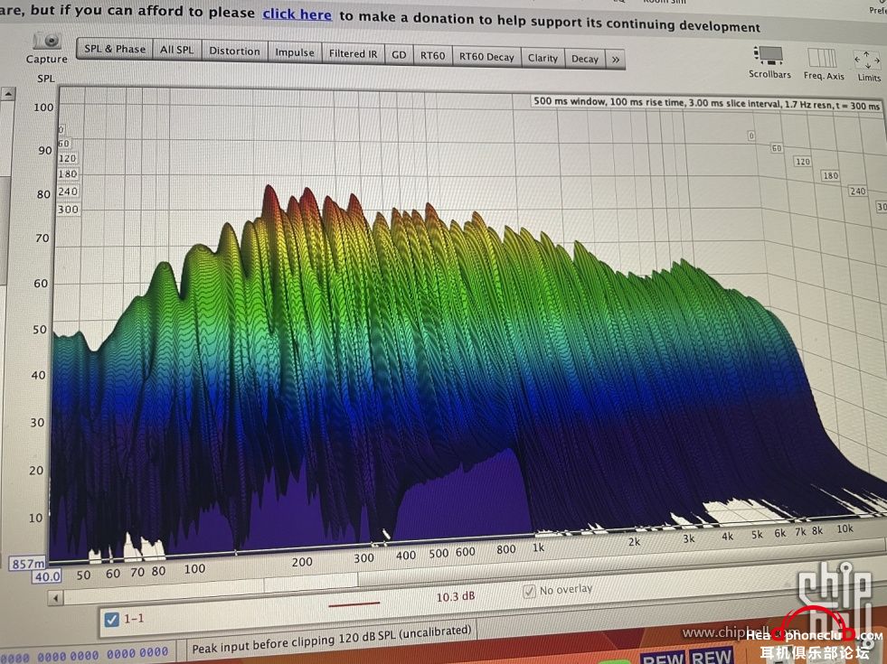
Task: Click the SPL axis title label
Action: tap(46, 79)
